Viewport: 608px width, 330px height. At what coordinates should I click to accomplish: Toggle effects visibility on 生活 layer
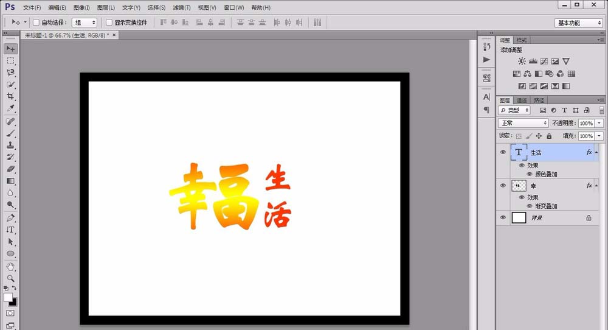[522, 166]
